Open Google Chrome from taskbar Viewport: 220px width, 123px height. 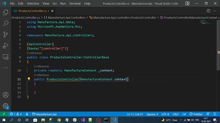[59, 120]
